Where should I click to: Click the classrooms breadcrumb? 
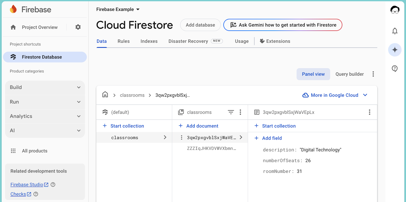[132, 95]
